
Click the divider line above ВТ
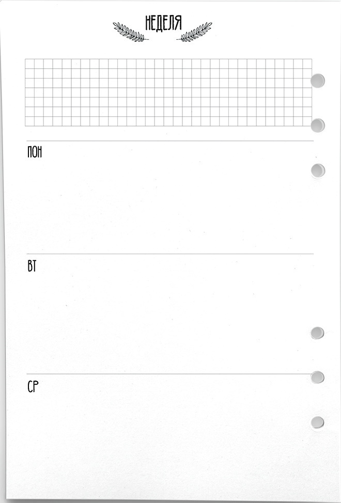point(170,254)
